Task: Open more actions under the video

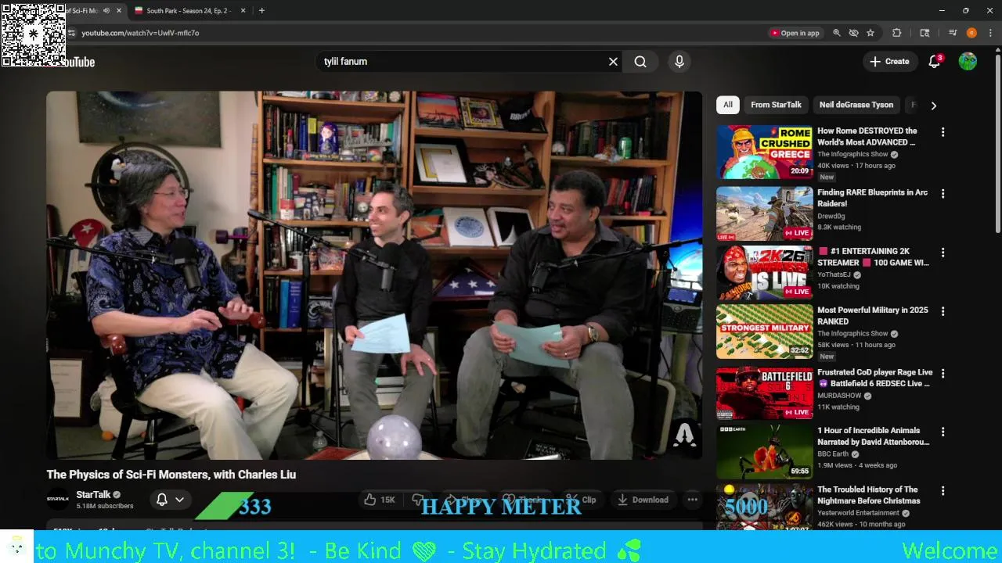Action: coord(692,500)
